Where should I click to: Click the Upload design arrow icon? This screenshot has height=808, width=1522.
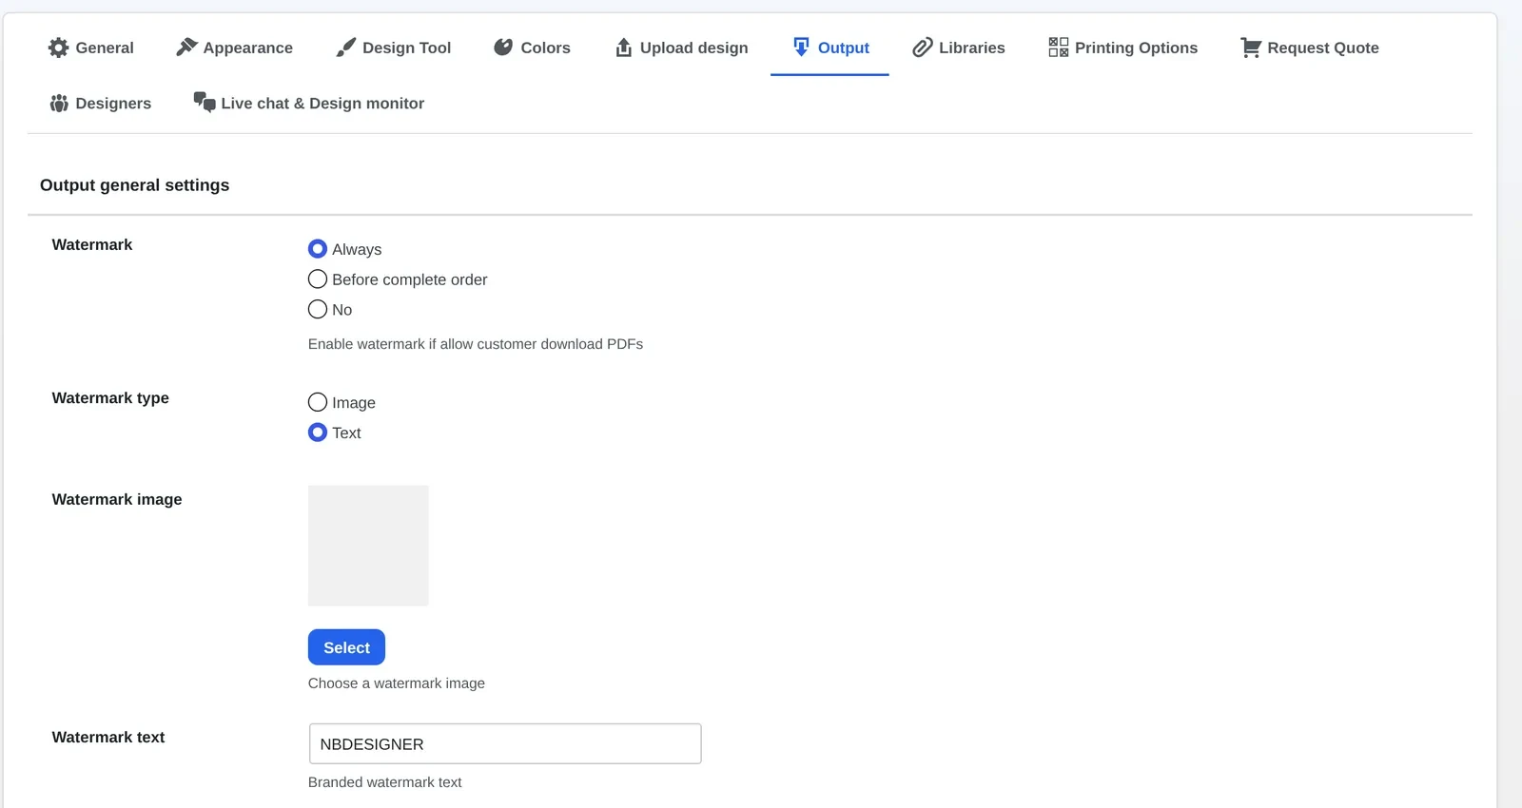click(x=623, y=48)
